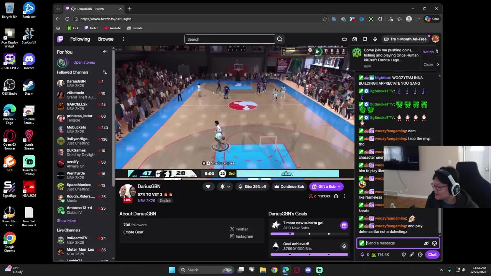Open the Kick bookmark
491x276 pixels.
(x=73, y=28)
